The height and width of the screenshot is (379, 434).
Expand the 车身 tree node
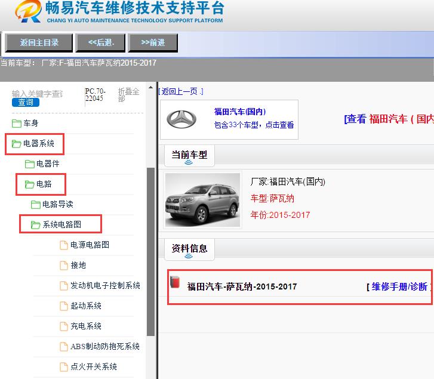[x=30, y=123]
